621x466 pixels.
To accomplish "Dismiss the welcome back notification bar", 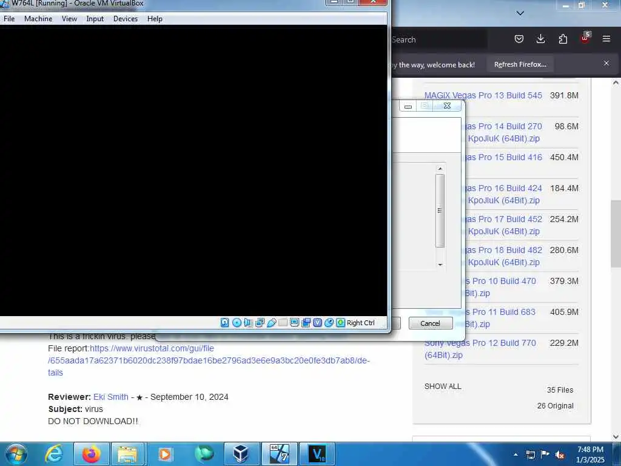I will [606, 63].
